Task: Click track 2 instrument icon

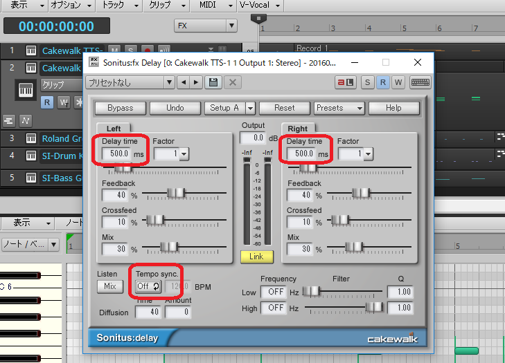Action: pos(31,68)
